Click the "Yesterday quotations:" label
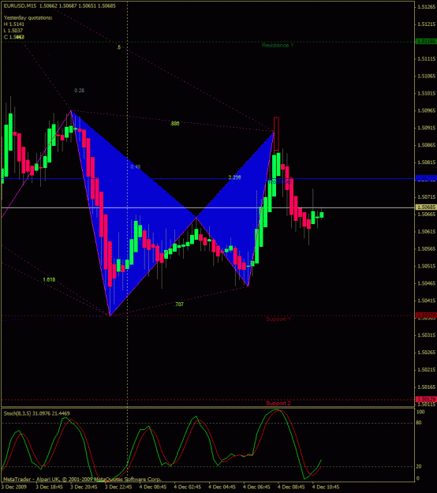 pyautogui.click(x=28, y=18)
